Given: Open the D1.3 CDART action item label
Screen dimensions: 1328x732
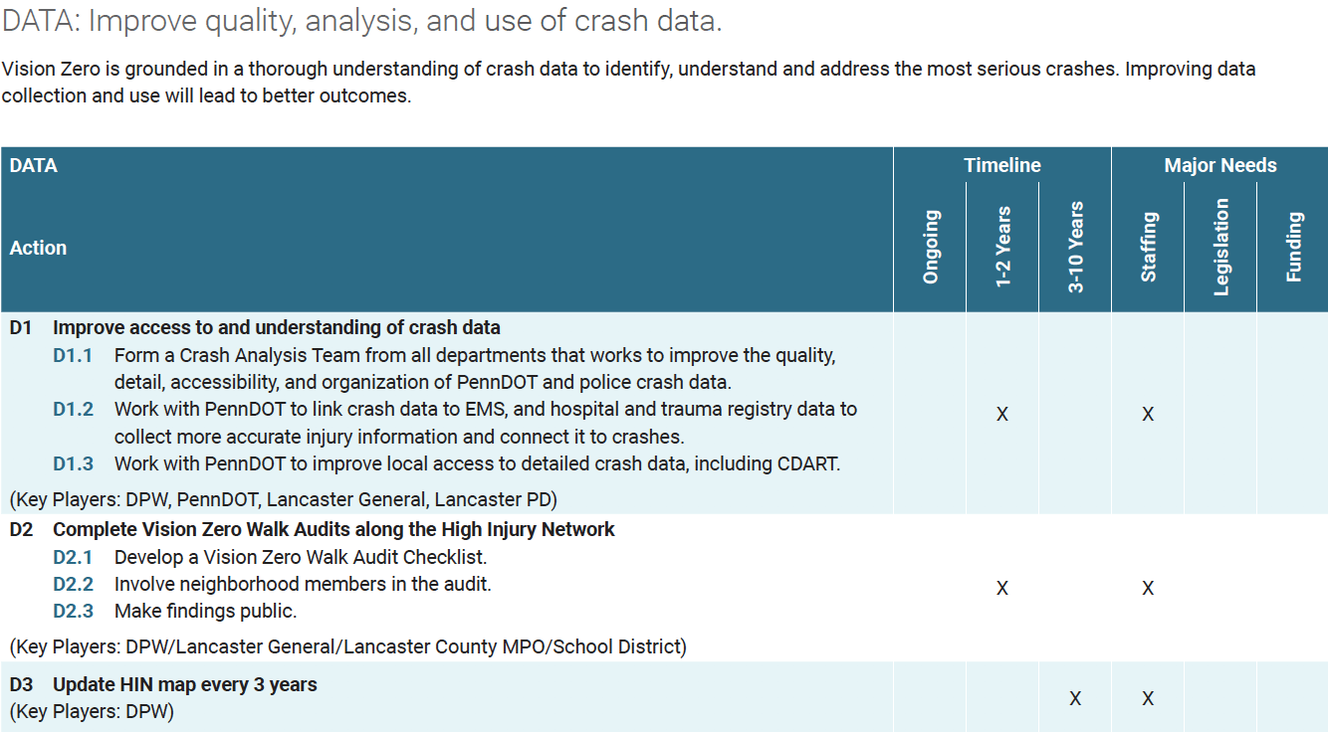Looking at the screenshot, I should 73,463.
